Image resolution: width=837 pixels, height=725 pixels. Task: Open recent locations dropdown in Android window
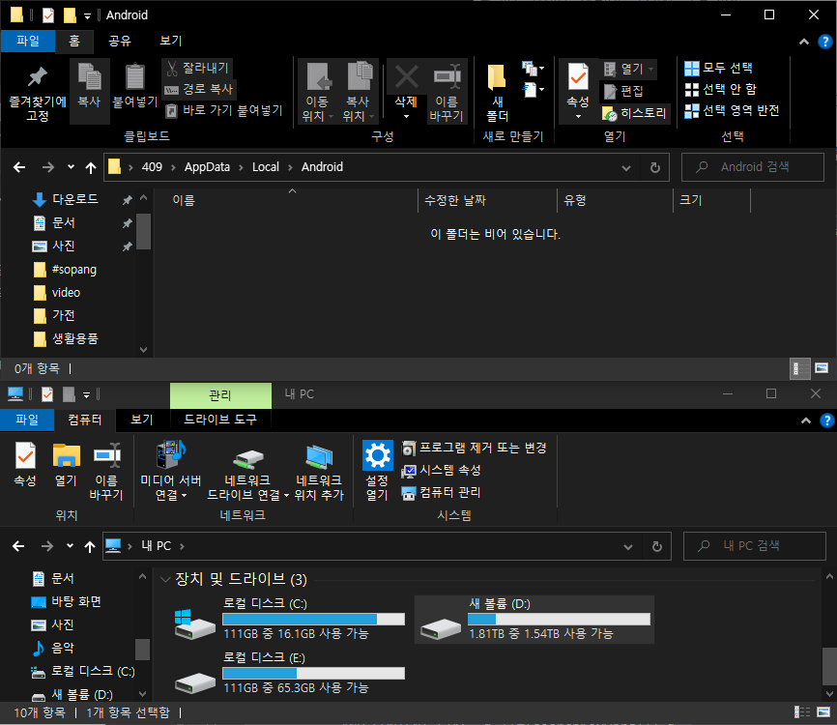[x=71, y=167]
